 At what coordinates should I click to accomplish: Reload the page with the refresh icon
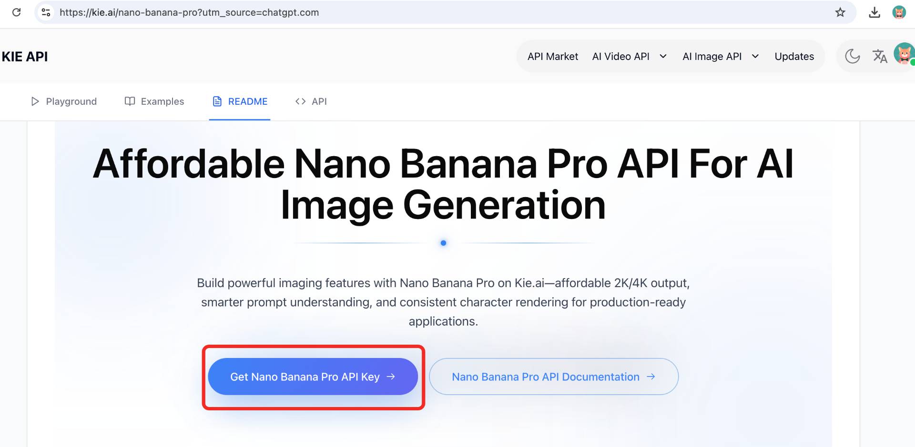(17, 12)
